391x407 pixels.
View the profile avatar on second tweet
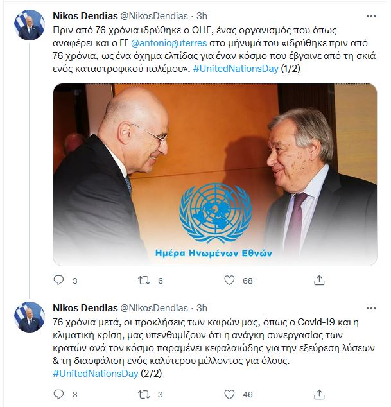[x=30, y=317]
